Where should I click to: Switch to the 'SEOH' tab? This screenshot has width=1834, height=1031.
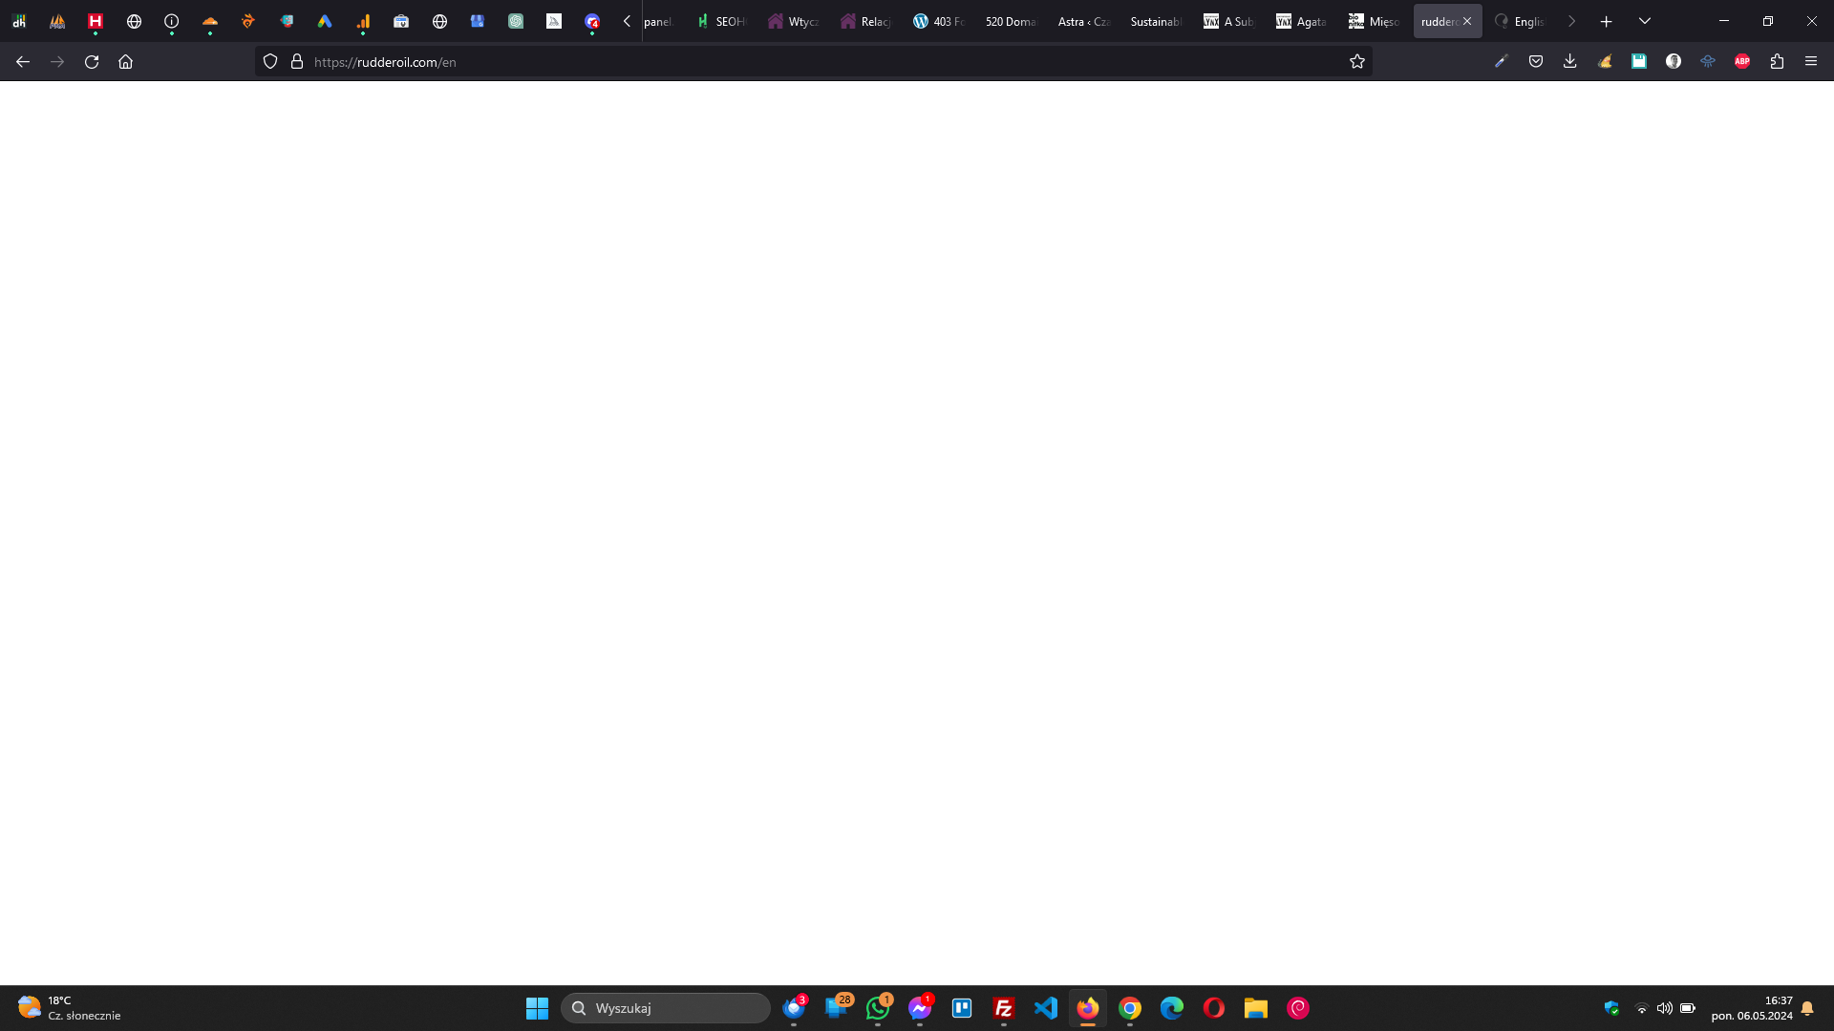pos(721,21)
